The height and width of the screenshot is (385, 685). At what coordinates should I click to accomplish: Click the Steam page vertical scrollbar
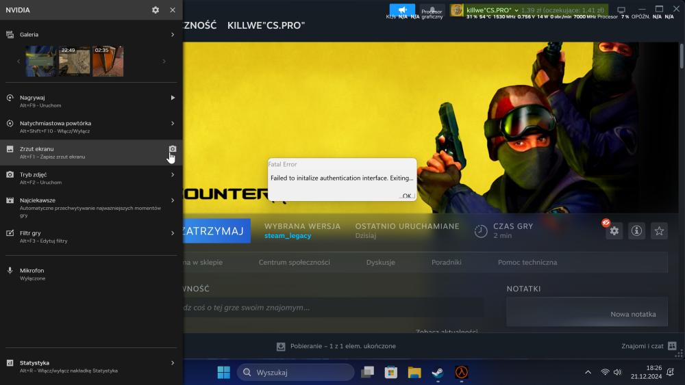pyautogui.click(x=682, y=57)
